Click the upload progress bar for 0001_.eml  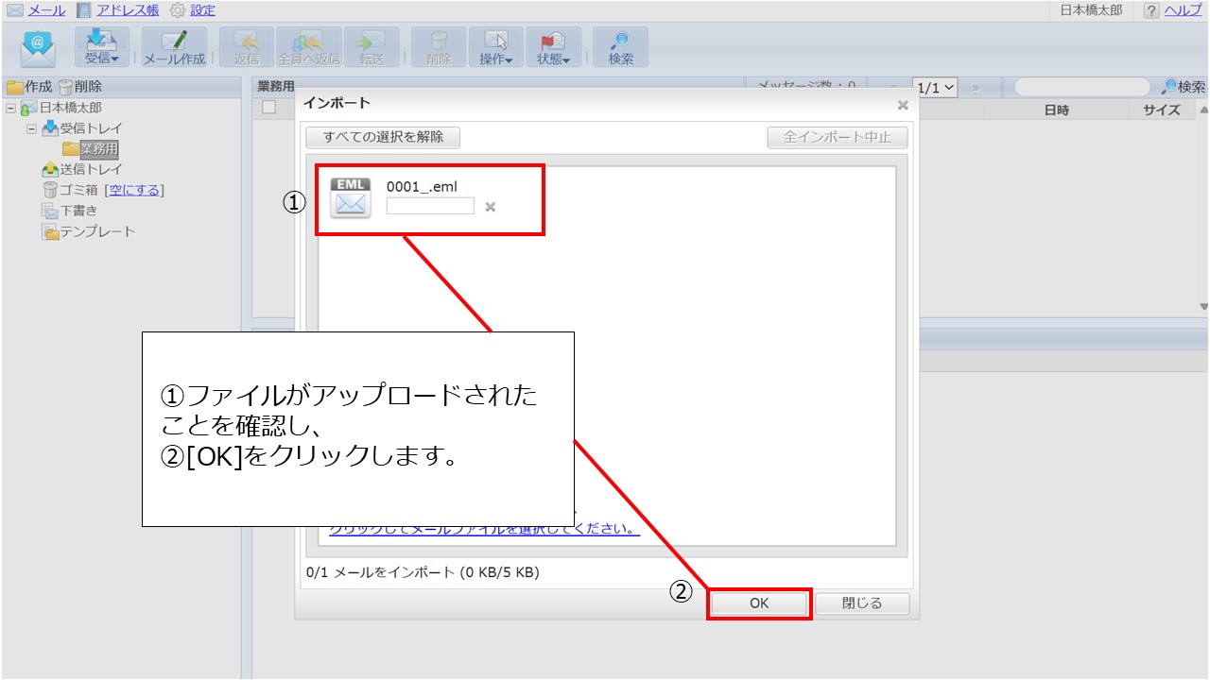tap(430, 206)
